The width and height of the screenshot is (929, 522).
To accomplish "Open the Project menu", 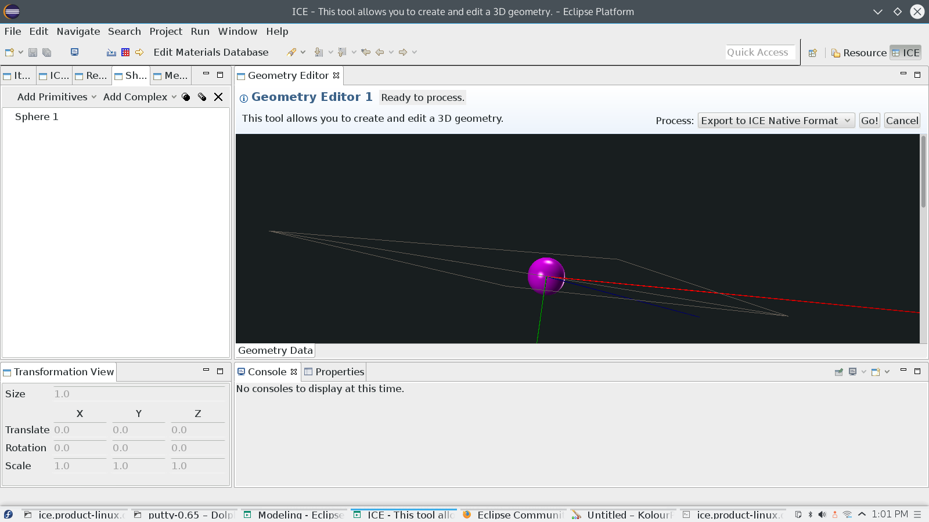I will point(165,31).
